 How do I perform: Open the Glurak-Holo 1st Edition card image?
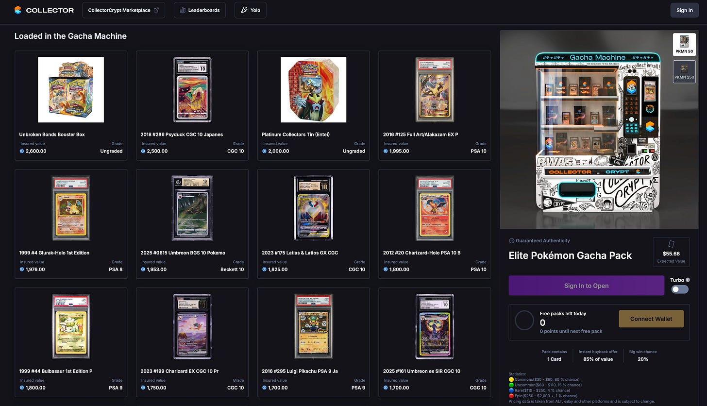(71, 208)
